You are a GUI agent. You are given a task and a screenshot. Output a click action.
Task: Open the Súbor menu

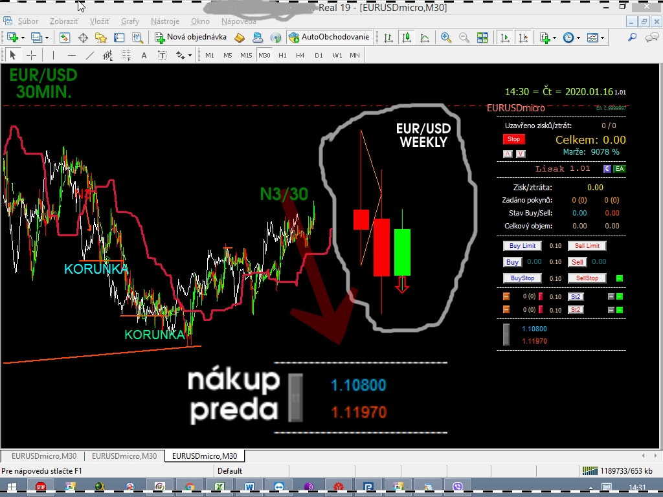[28, 21]
